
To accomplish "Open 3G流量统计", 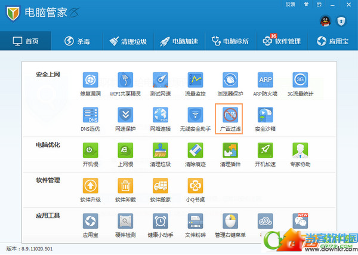I will pos(300,84).
